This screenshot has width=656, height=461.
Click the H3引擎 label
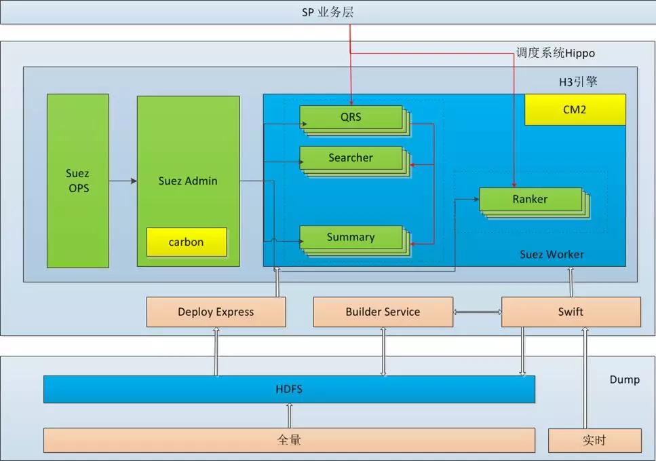coord(578,81)
